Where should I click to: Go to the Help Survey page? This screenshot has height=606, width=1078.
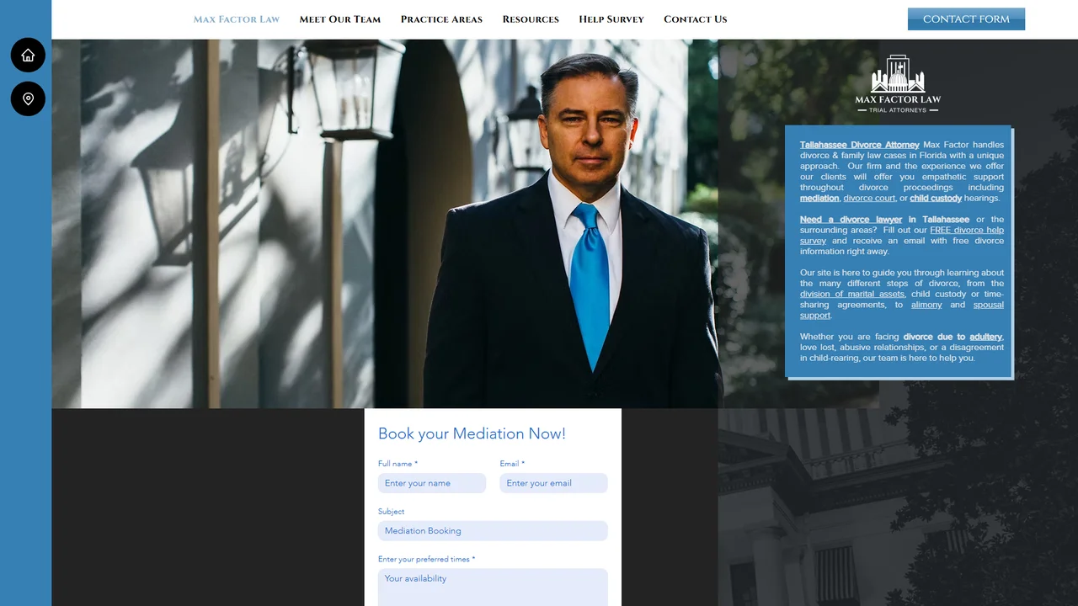click(x=611, y=19)
